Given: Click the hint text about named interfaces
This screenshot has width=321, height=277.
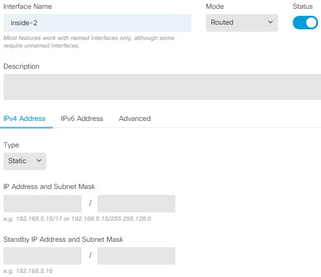Looking at the screenshot, I should click(x=89, y=42).
